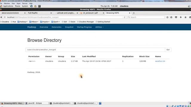This screenshot has width=191, height=107.
Task: Go to the Overview page
Action: point(44,27)
